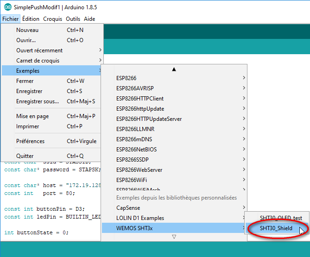Choose Nouveau from the Fichier menu
This screenshot has height=257, width=310.
[52, 30]
